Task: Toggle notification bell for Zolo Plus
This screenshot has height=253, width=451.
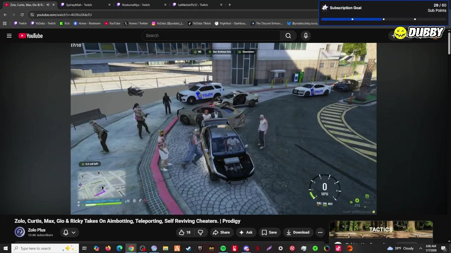Action: pos(66,232)
